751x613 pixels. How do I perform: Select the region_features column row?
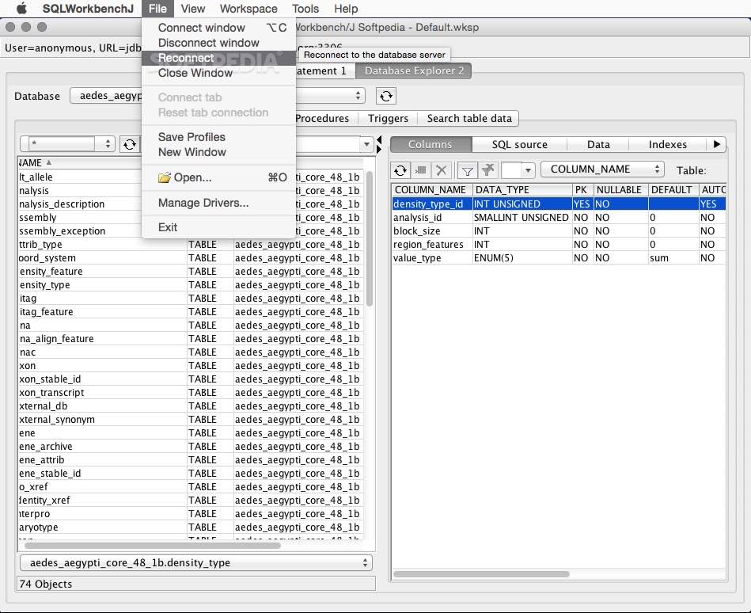click(559, 245)
